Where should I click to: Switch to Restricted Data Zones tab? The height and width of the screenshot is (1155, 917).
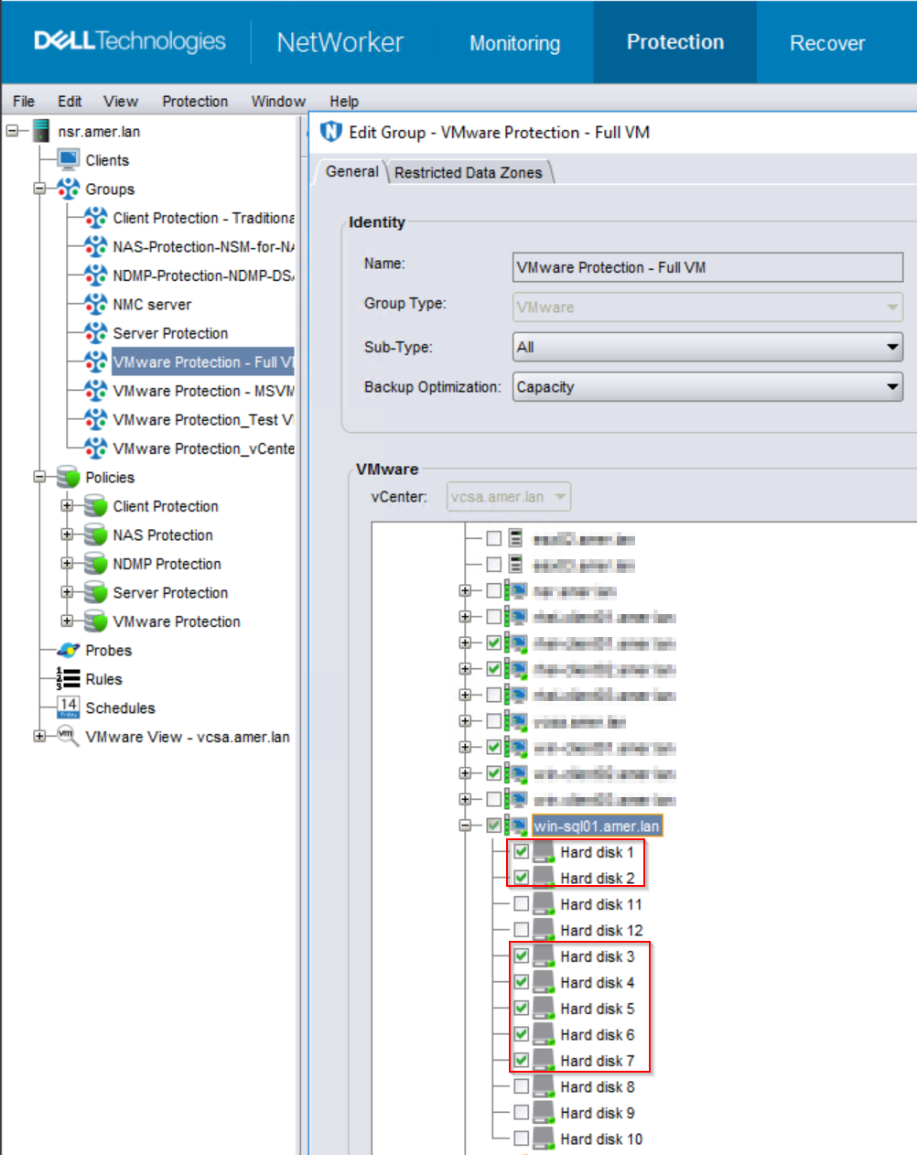coord(468,172)
